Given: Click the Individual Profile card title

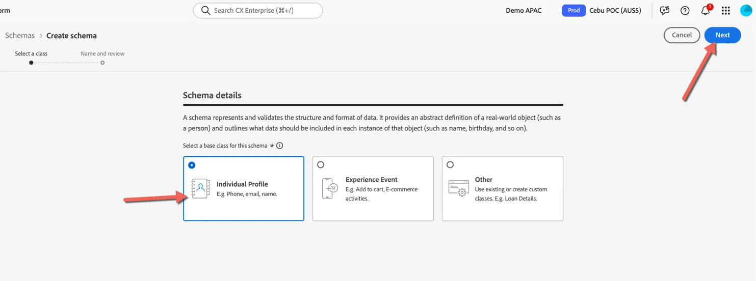Looking at the screenshot, I should point(242,184).
